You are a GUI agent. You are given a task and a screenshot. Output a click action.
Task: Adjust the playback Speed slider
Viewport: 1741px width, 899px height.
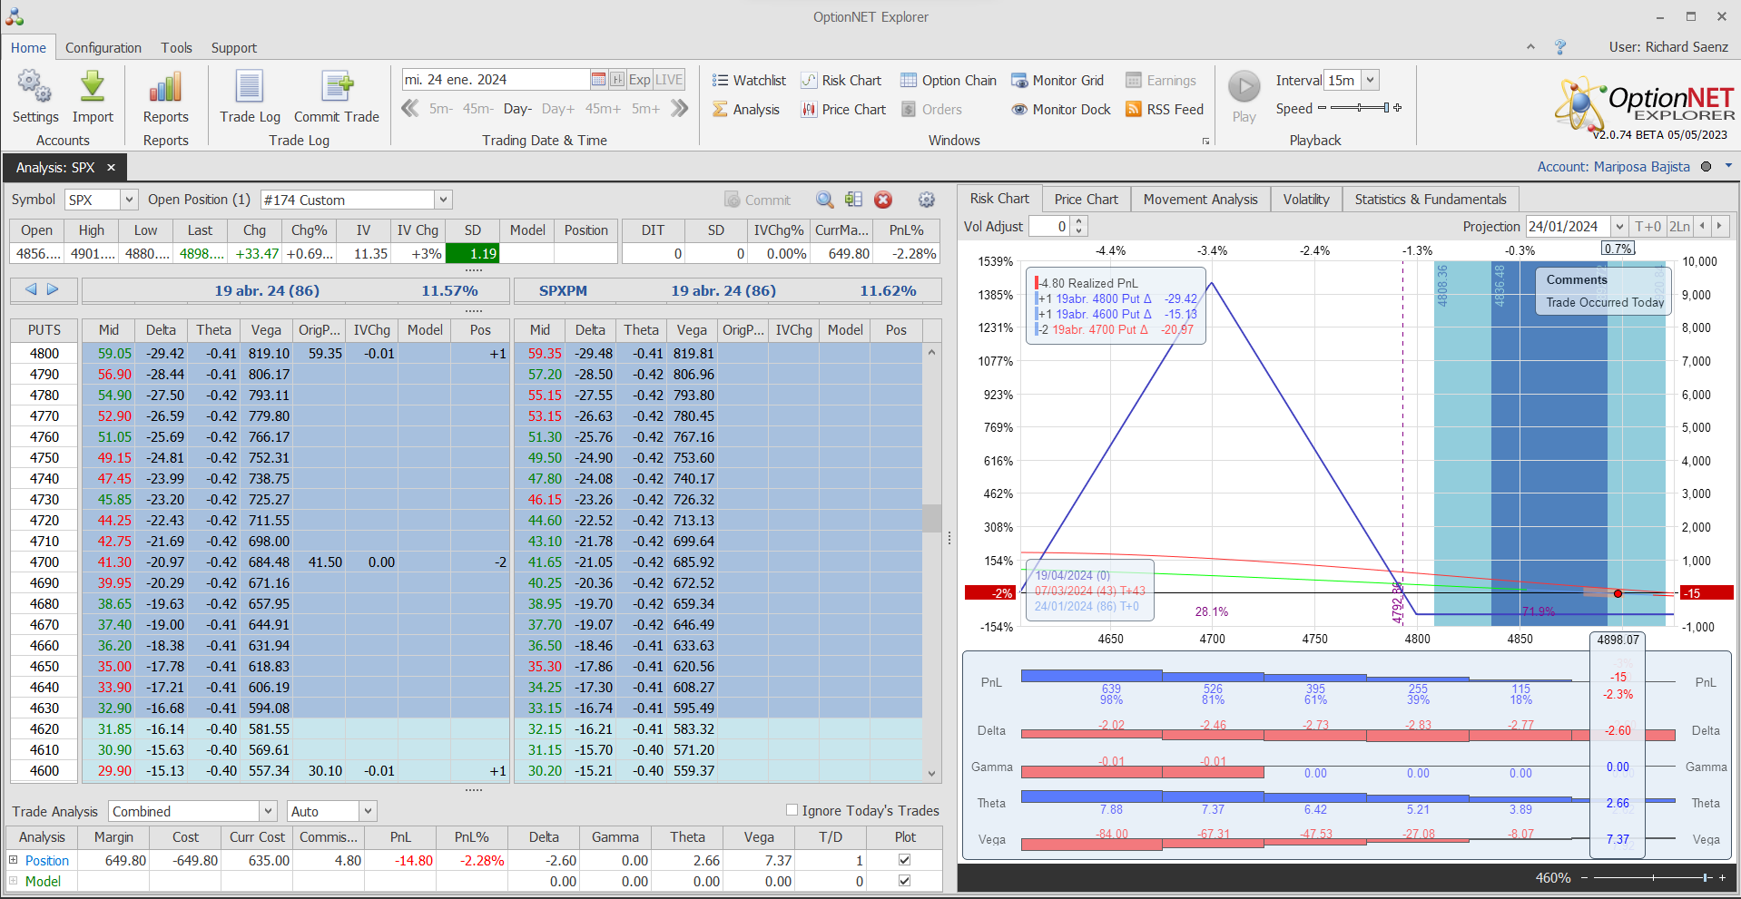pos(1360,108)
